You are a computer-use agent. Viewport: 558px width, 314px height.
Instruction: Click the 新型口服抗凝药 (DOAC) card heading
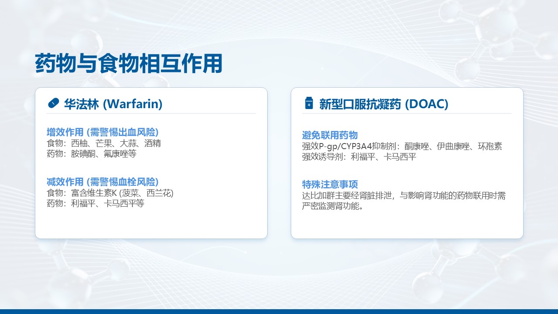tap(384, 104)
